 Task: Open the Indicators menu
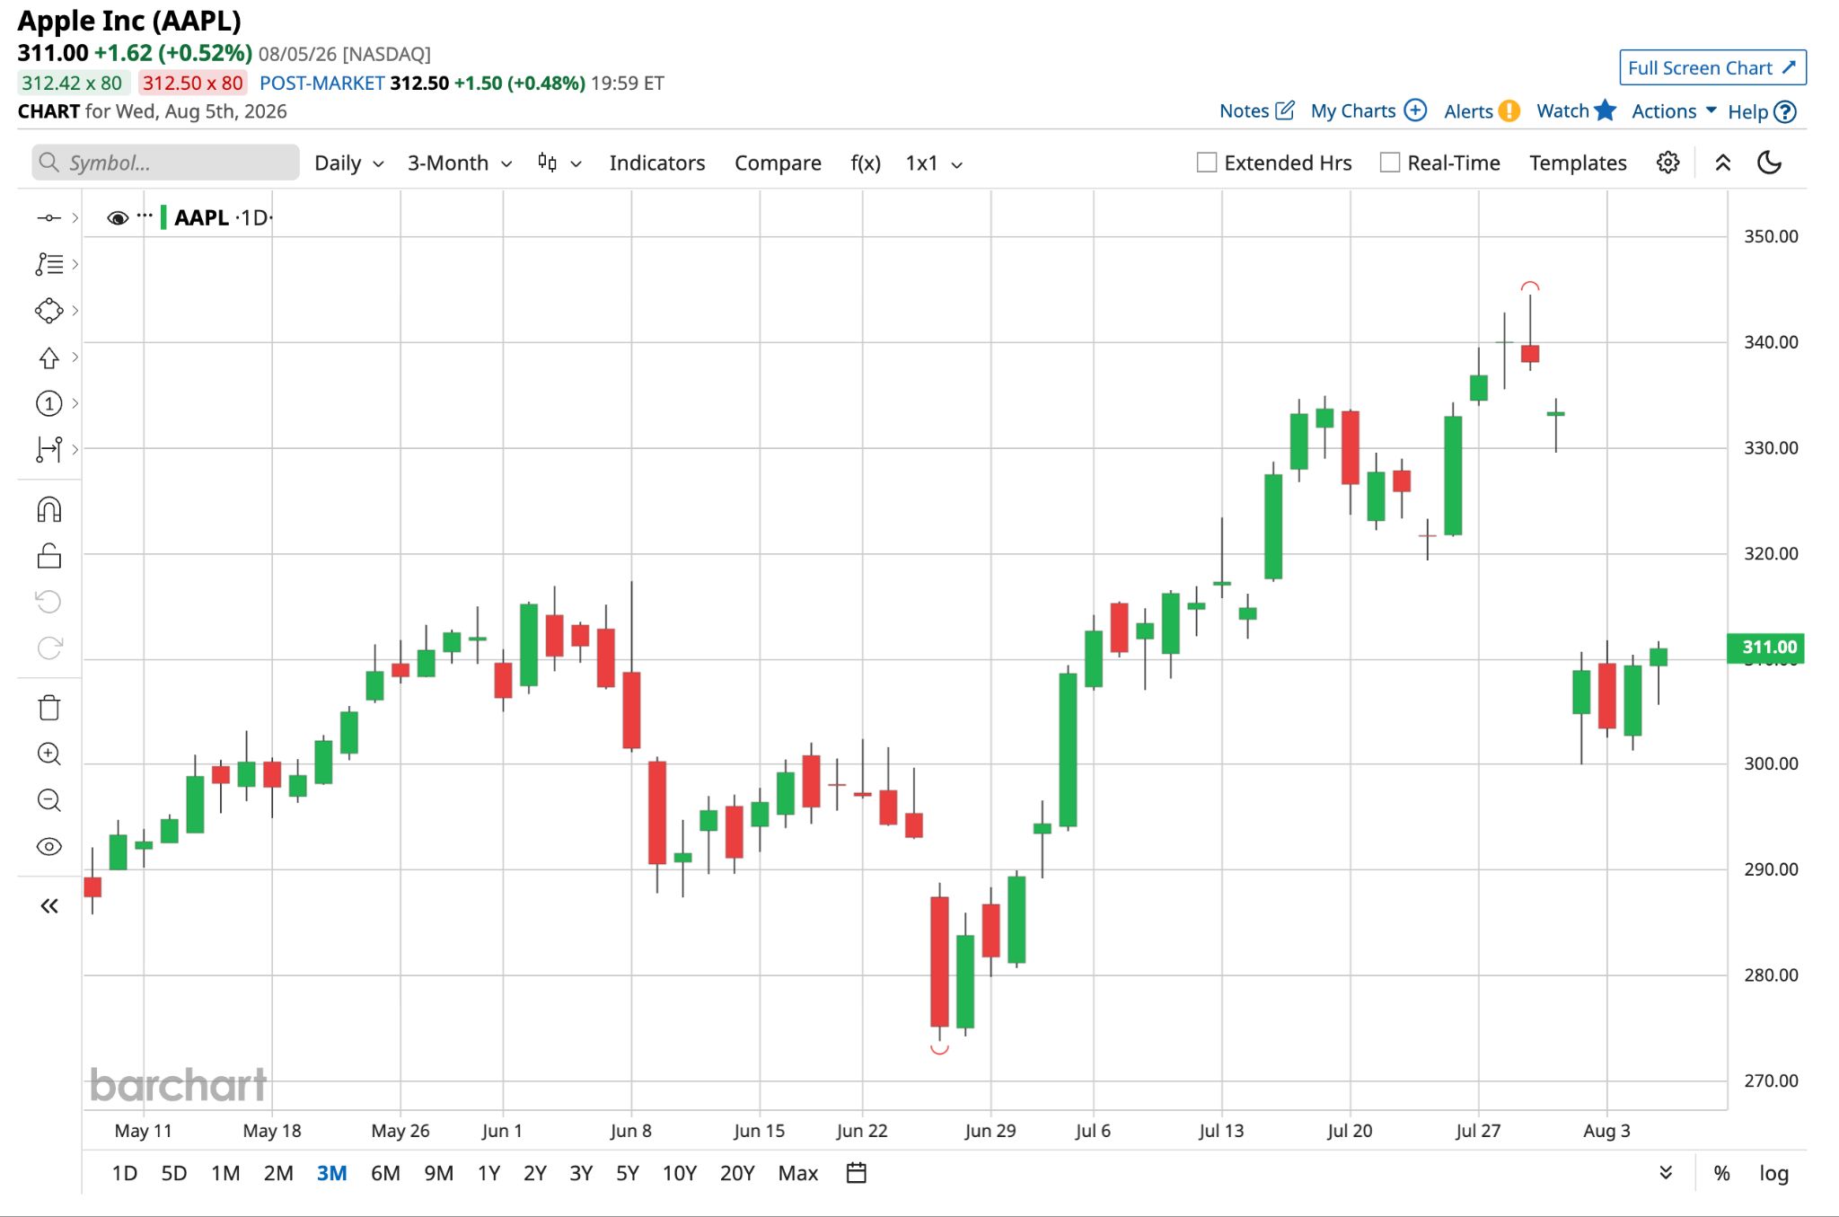[657, 163]
